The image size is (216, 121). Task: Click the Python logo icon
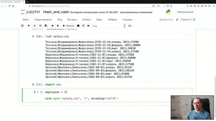click(x=169, y=12)
